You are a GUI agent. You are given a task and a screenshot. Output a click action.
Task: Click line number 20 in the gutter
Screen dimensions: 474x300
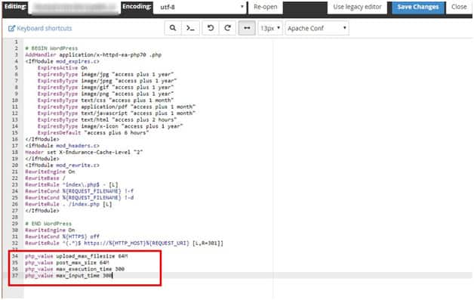pyautogui.click(x=15, y=165)
